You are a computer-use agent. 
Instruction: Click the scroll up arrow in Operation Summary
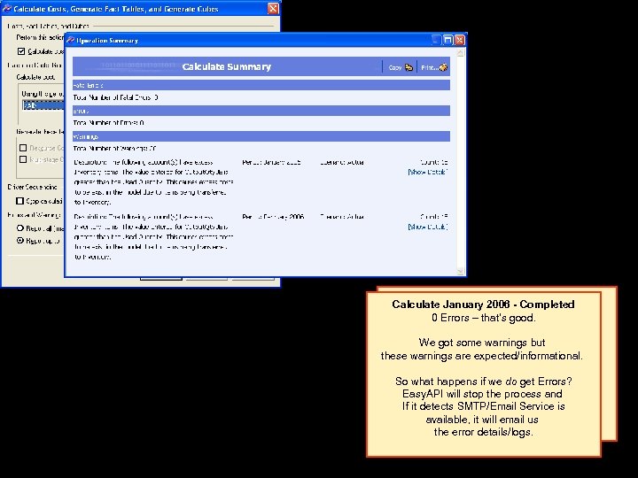(460, 53)
